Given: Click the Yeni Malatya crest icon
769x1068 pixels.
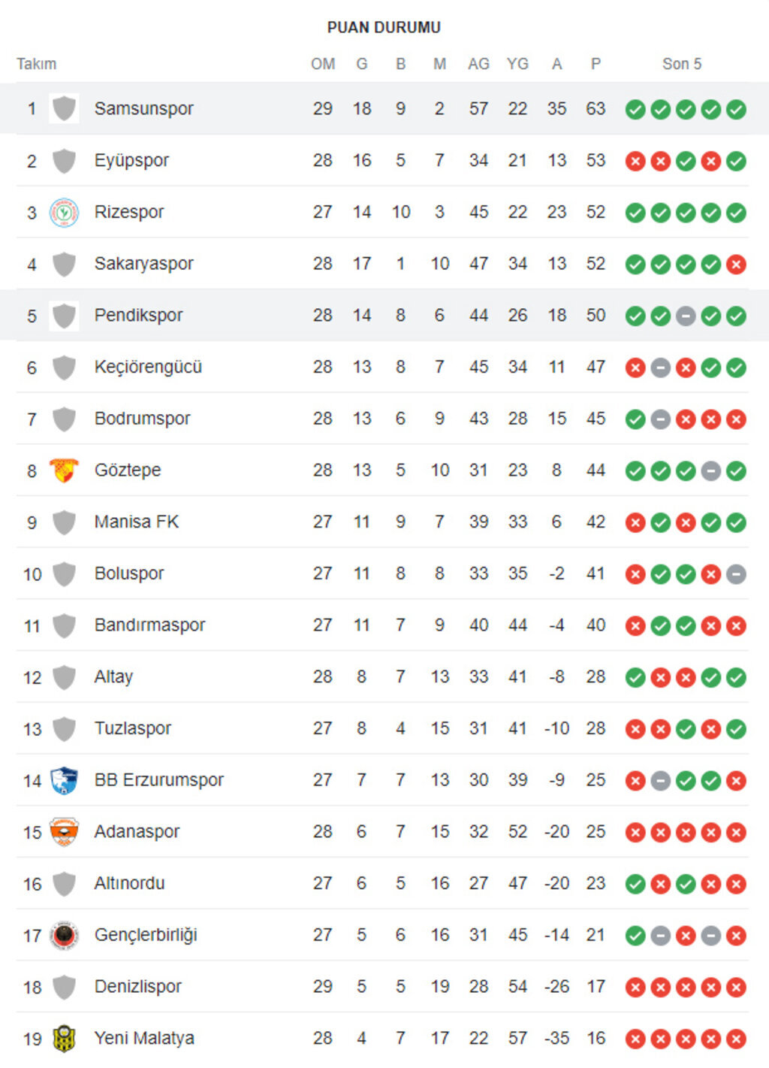Looking at the screenshot, I should pos(64,1039).
